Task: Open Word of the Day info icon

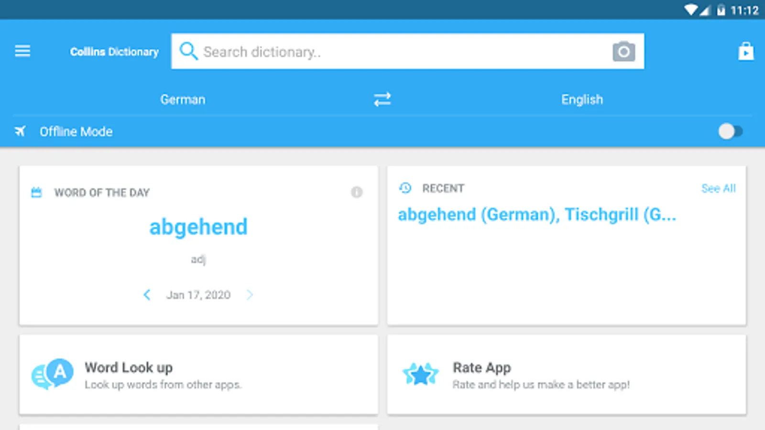Action: 357,192
